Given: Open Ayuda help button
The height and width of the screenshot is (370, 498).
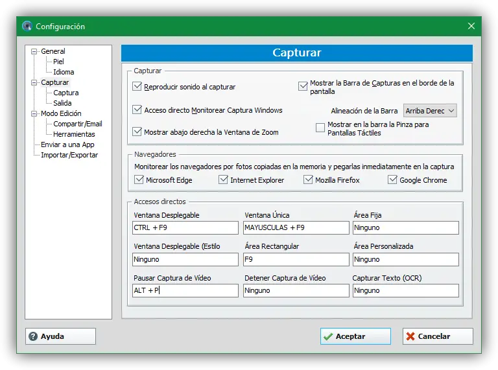Looking at the screenshot, I should (60, 336).
